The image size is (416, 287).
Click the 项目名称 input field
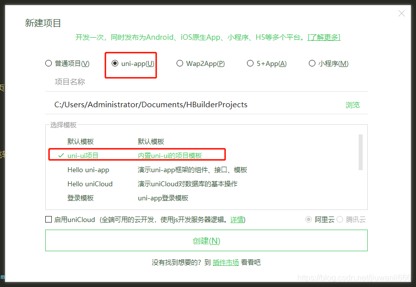[x=206, y=82]
